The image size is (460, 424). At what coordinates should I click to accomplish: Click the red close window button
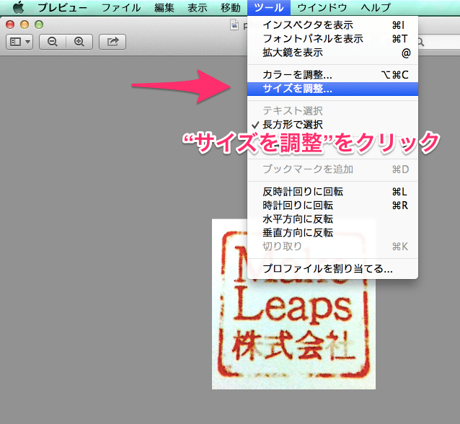click(10, 25)
